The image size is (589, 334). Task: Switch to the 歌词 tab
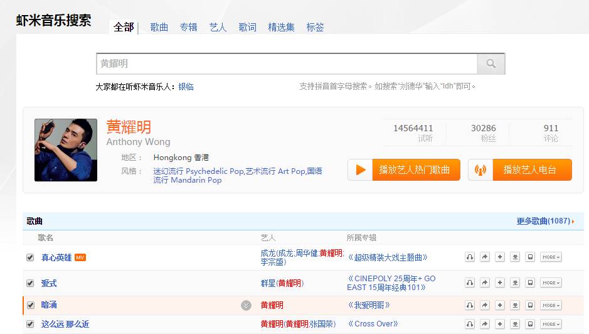248,27
